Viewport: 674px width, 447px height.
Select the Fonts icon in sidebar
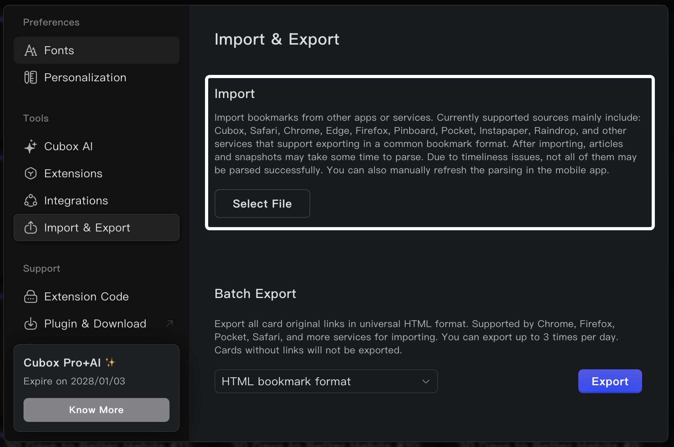pyautogui.click(x=30, y=50)
